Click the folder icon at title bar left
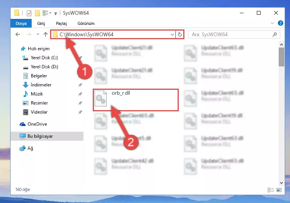The image size is (290, 203). (x=17, y=13)
